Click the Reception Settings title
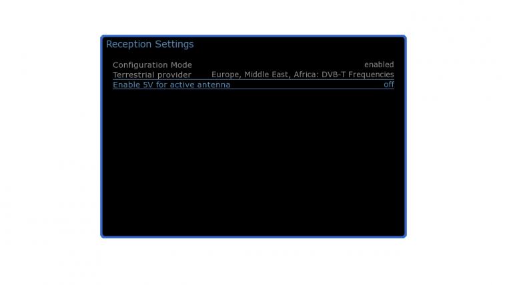 [149, 44]
